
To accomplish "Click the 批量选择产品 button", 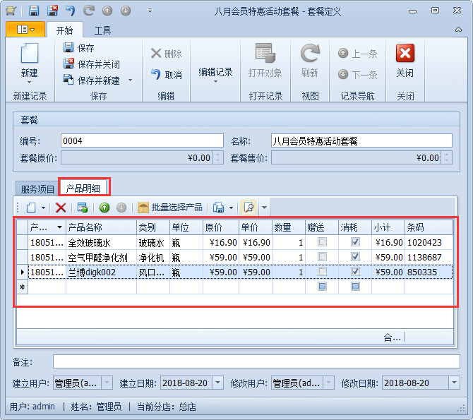I will point(170,208).
